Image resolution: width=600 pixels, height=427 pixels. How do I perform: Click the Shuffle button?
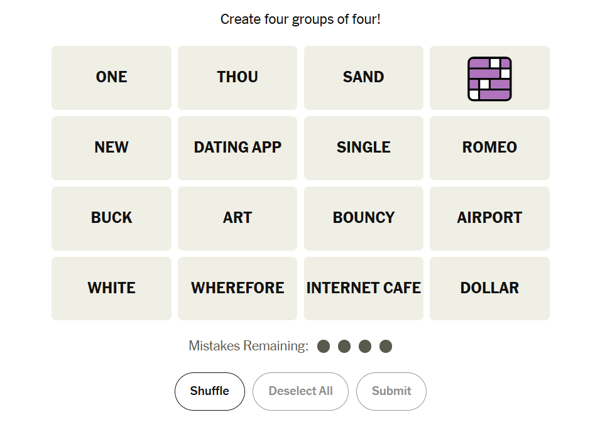tap(209, 391)
